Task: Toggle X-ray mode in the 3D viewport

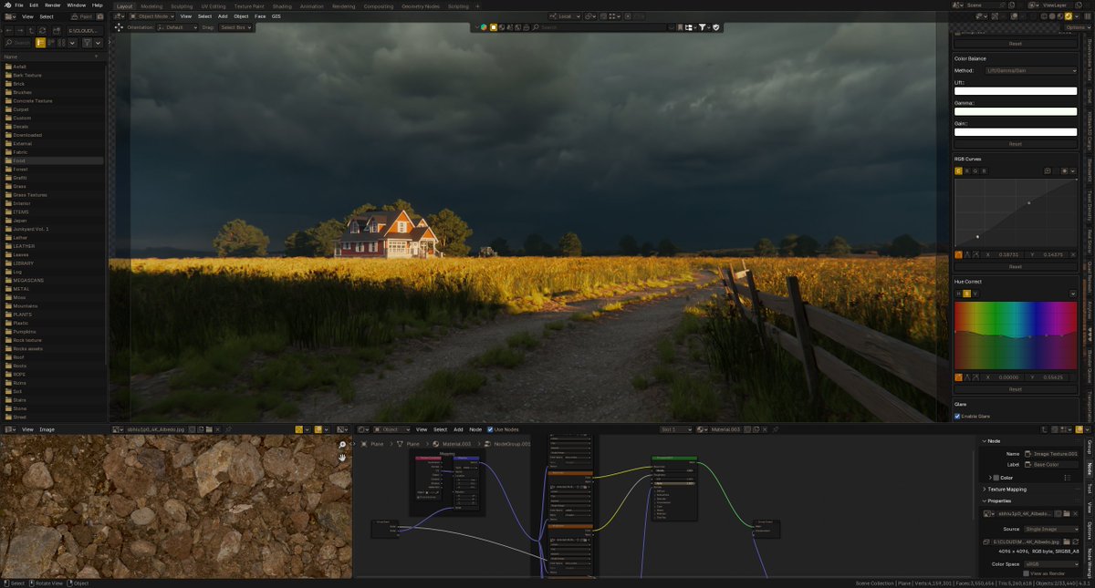Action: pyautogui.click(x=1014, y=15)
